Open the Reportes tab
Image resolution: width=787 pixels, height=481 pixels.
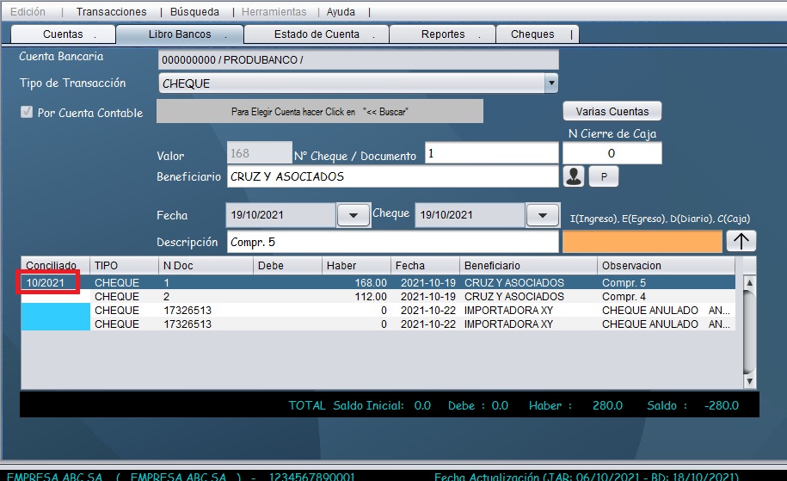tap(443, 34)
